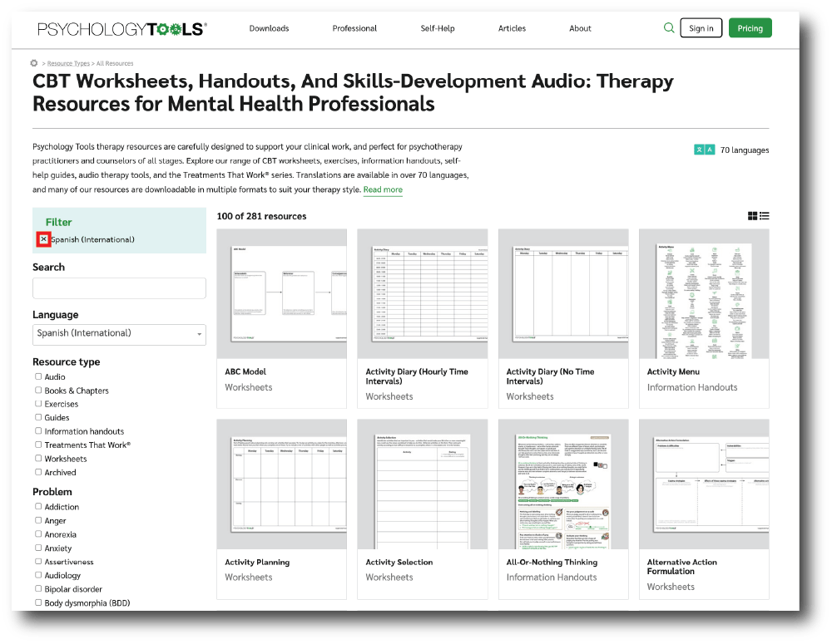This screenshot has width=832, height=644.
Task: Open the Articles menu
Action: pyautogui.click(x=512, y=28)
